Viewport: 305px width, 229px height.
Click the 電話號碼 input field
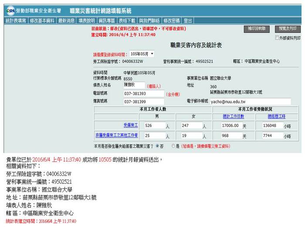click(144, 93)
